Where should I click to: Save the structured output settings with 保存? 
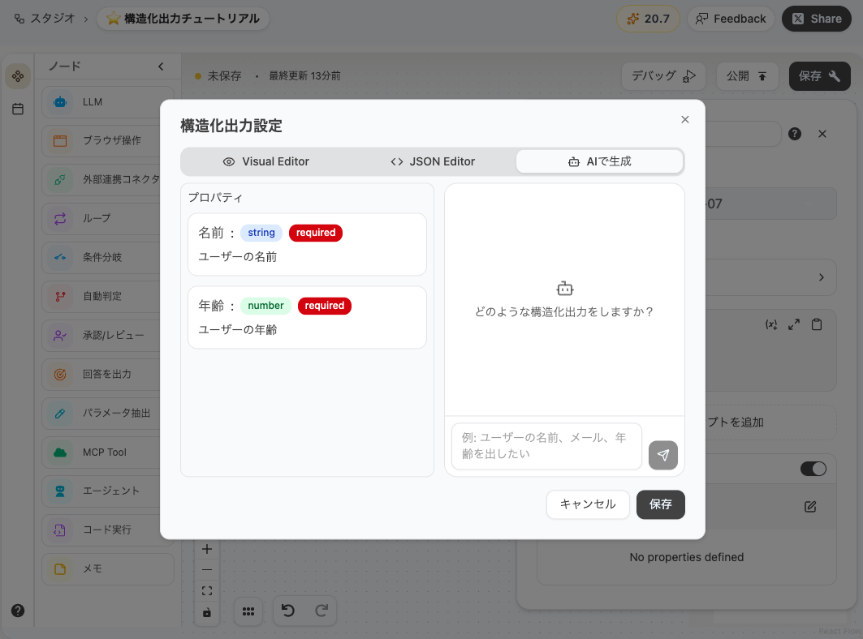(660, 504)
